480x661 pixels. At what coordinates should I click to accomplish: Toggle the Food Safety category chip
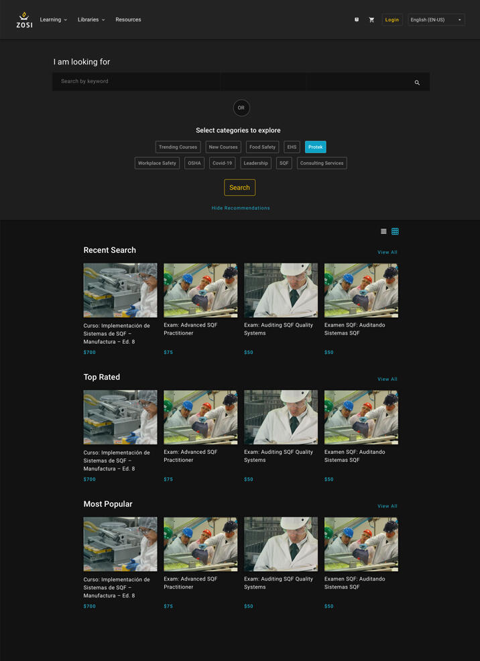tap(262, 147)
